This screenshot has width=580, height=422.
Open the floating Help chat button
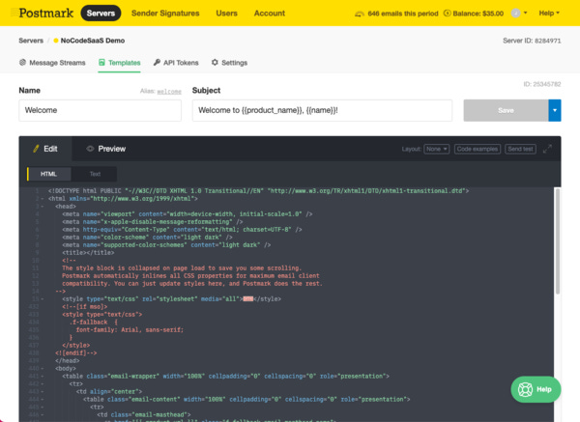(536, 389)
